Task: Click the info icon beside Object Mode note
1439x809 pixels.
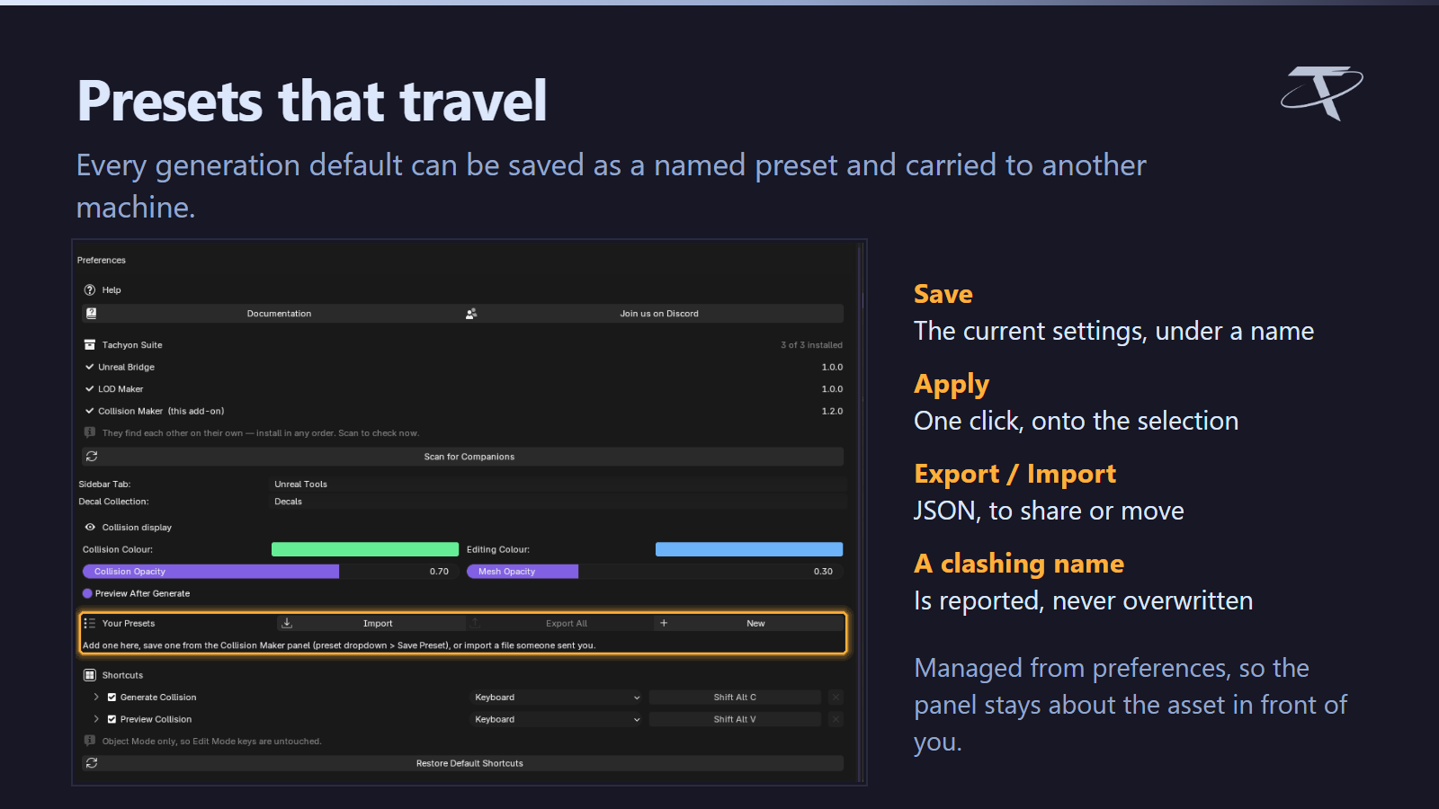Action: coord(90,741)
